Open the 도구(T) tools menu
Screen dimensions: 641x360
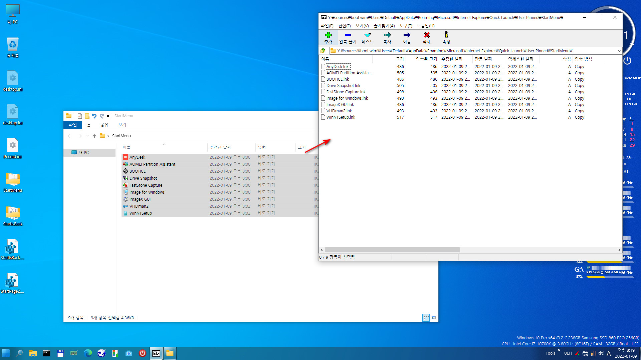[x=406, y=26]
